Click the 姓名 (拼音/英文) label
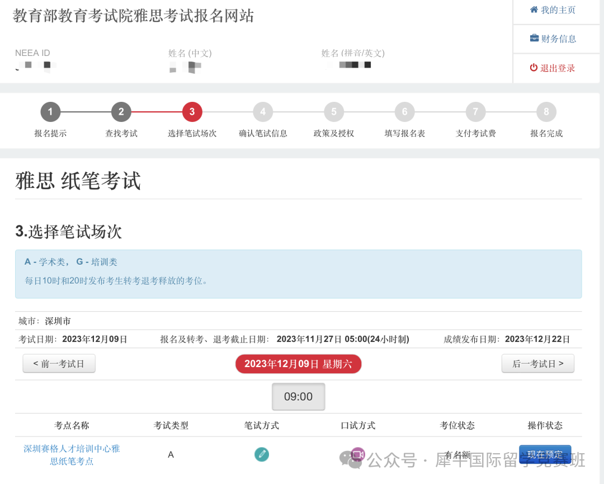 pos(353,53)
